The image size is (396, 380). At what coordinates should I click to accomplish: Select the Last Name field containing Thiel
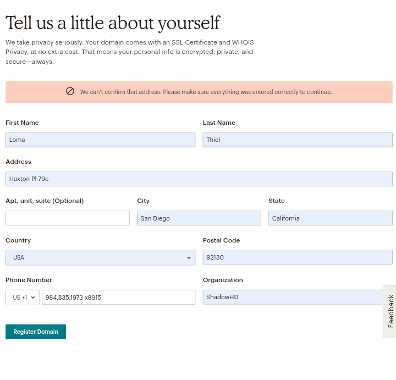click(297, 140)
